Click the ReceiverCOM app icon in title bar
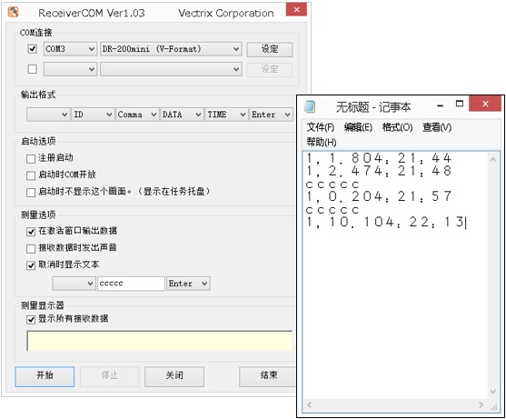Image resolution: width=506 pixels, height=419 pixels. (13, 12)
